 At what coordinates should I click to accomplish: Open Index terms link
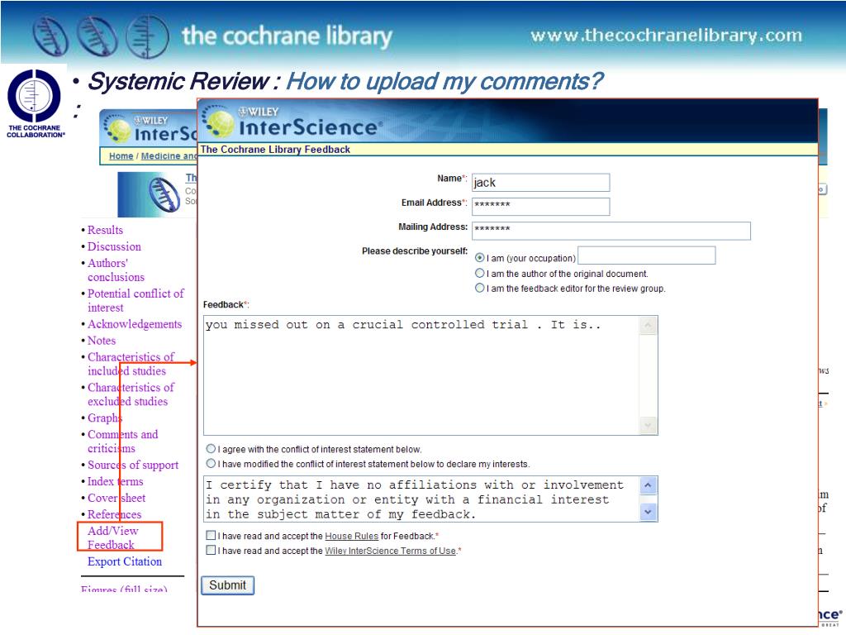point(115,481)
